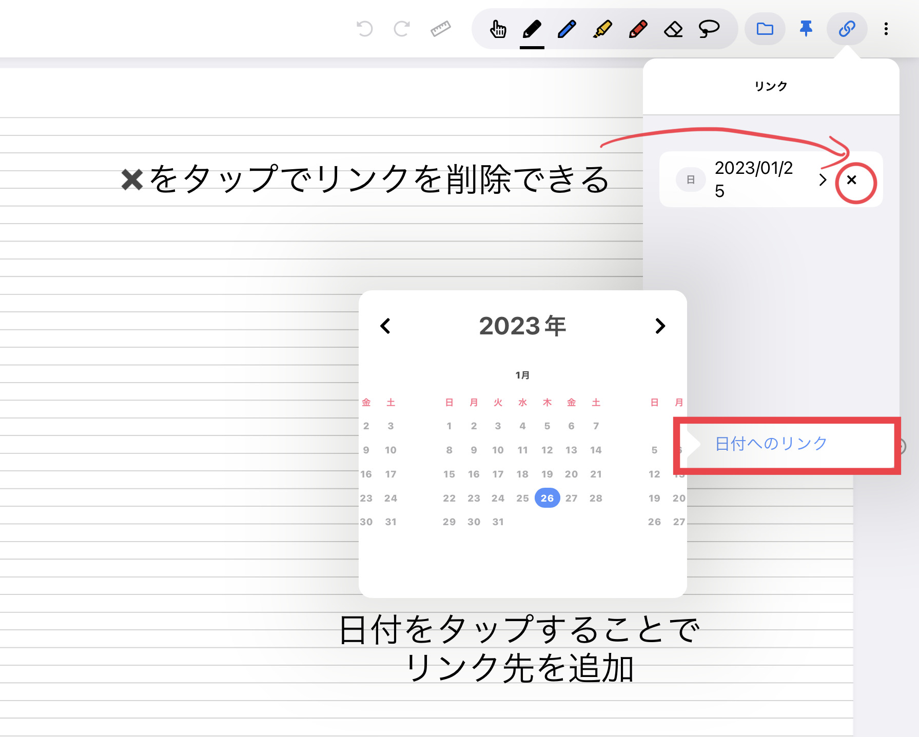The image size is (919, 737).
Task: Click the redo icon
Action: [402, 28]
